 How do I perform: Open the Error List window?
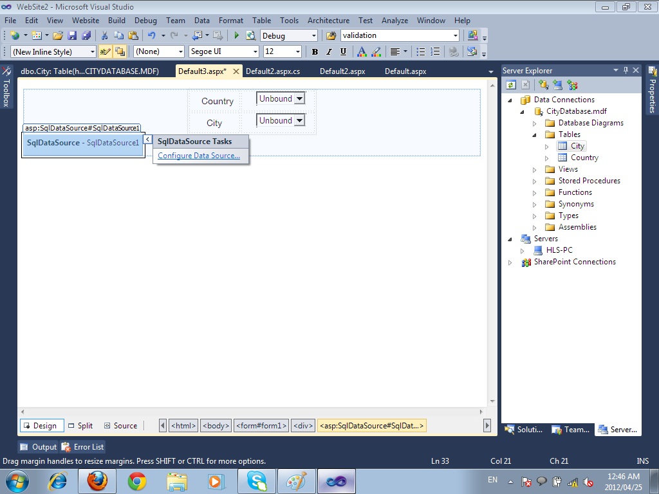(82, 447)
